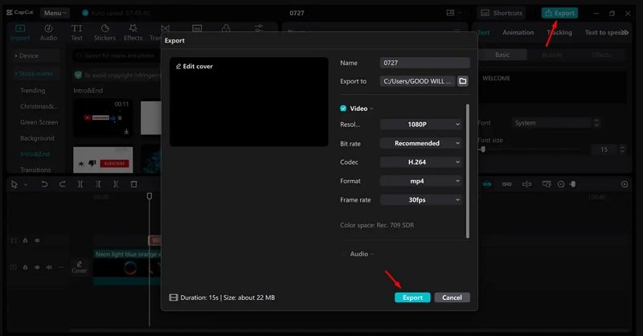This screenshot has height=336, width=643.
Task: Click the 00:11 intro clip thumbnail
Action: [x=103, y=117]
